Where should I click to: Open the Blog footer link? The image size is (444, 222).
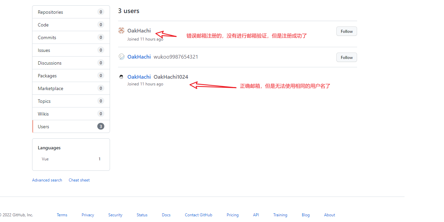pyautogui.click(x=306, y=215)
